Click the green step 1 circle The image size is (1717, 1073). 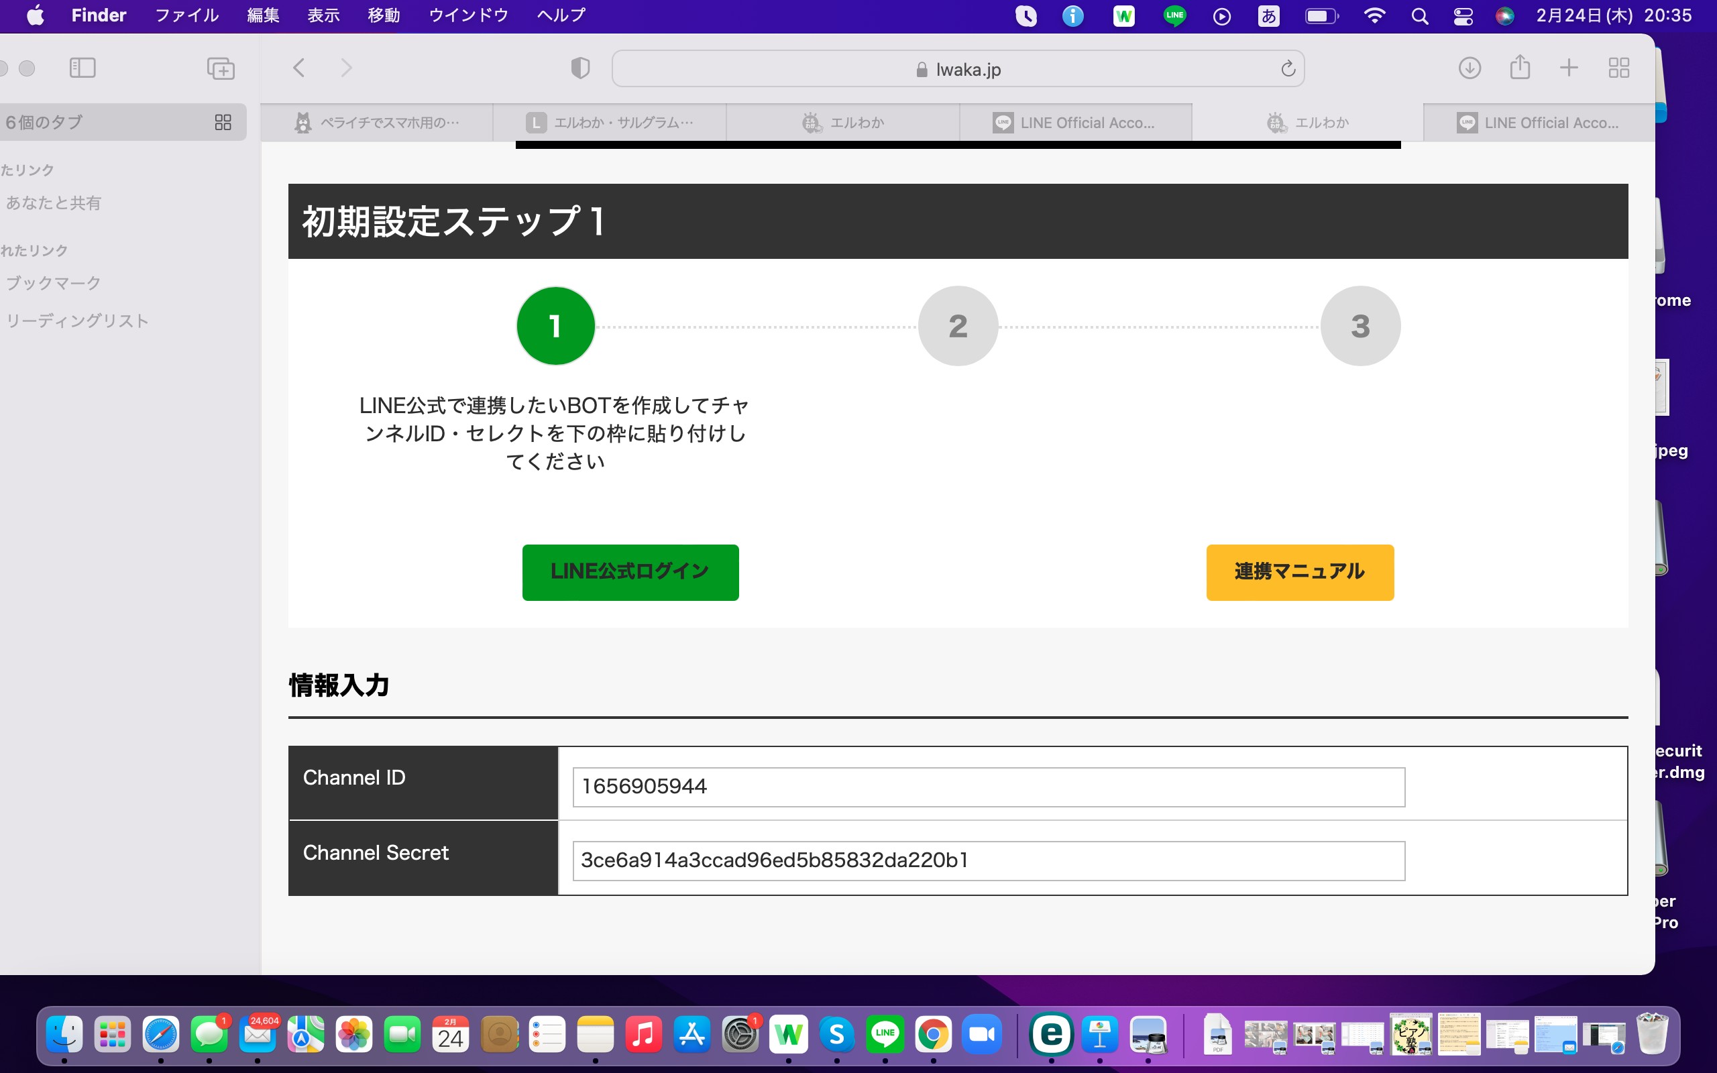coord(555,326)
